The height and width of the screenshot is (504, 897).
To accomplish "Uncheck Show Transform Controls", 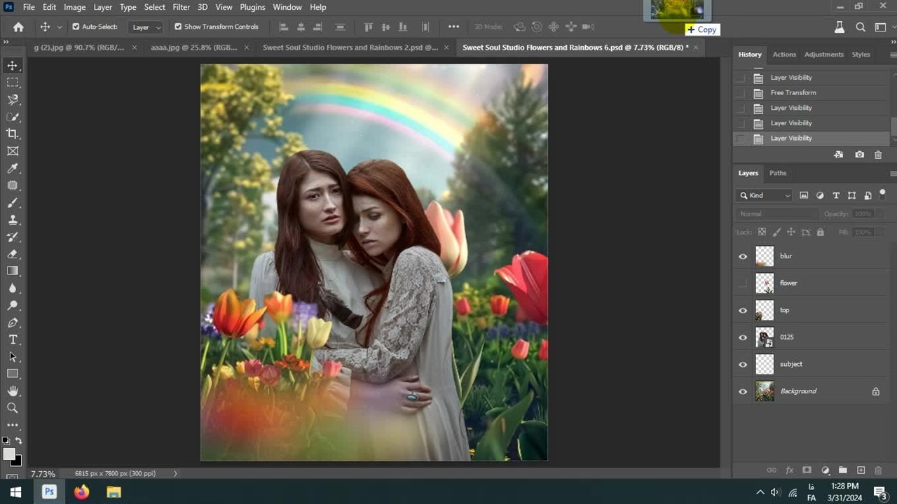I will [178, 27].
